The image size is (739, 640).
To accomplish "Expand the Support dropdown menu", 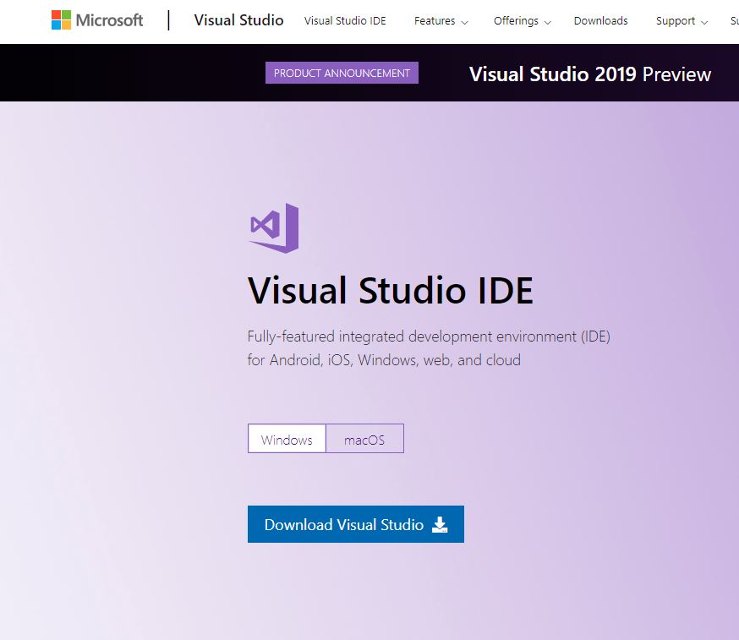I will [682, 21].
